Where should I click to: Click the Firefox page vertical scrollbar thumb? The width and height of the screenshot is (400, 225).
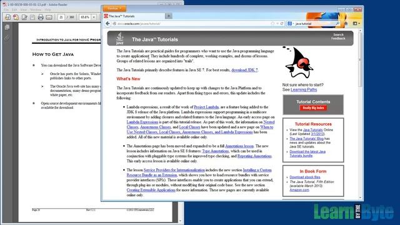click(360, 60)
